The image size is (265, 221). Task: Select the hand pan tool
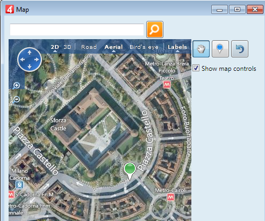click(x=201, y=49)
